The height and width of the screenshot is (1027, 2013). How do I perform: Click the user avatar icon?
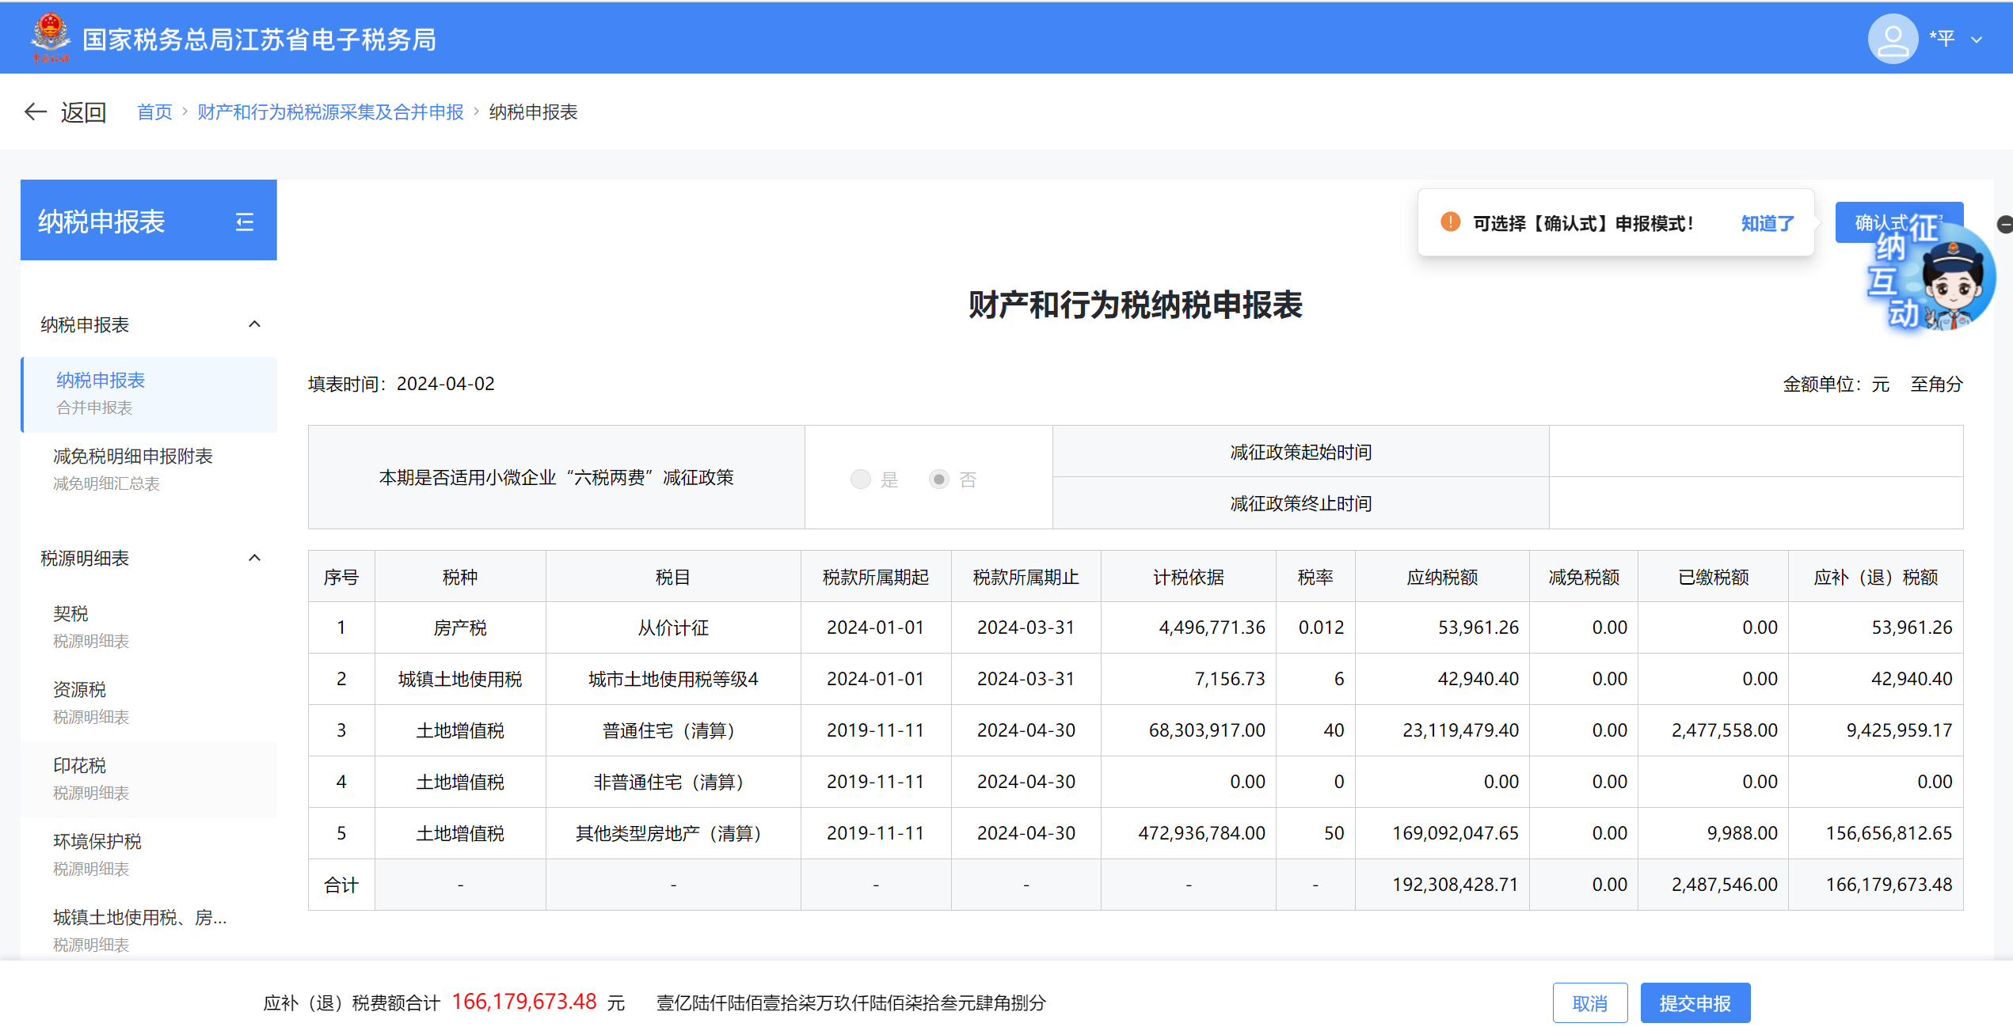click(x=1892, y=39)
